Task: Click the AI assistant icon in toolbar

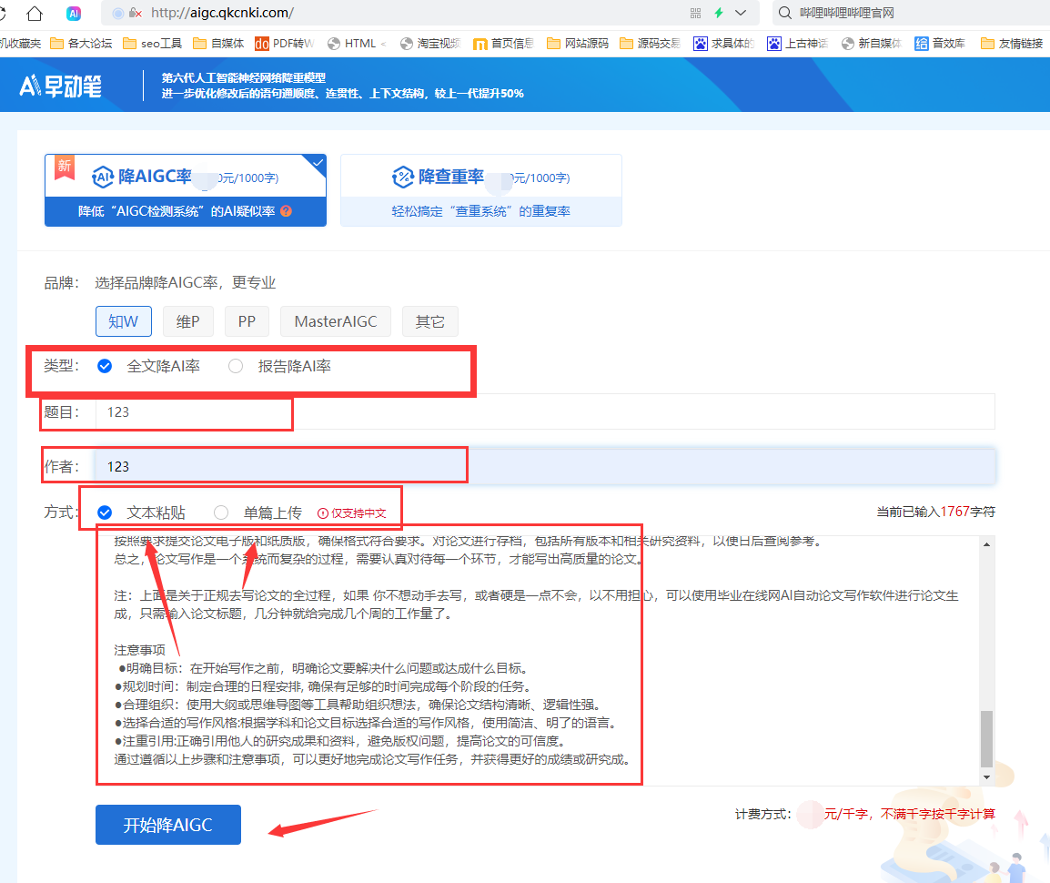Action: [x=74, y=13]
